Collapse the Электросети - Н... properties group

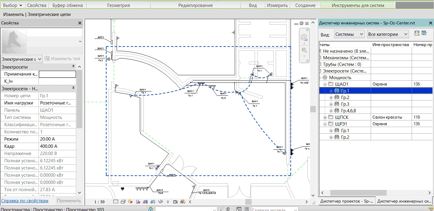[73, 88]
